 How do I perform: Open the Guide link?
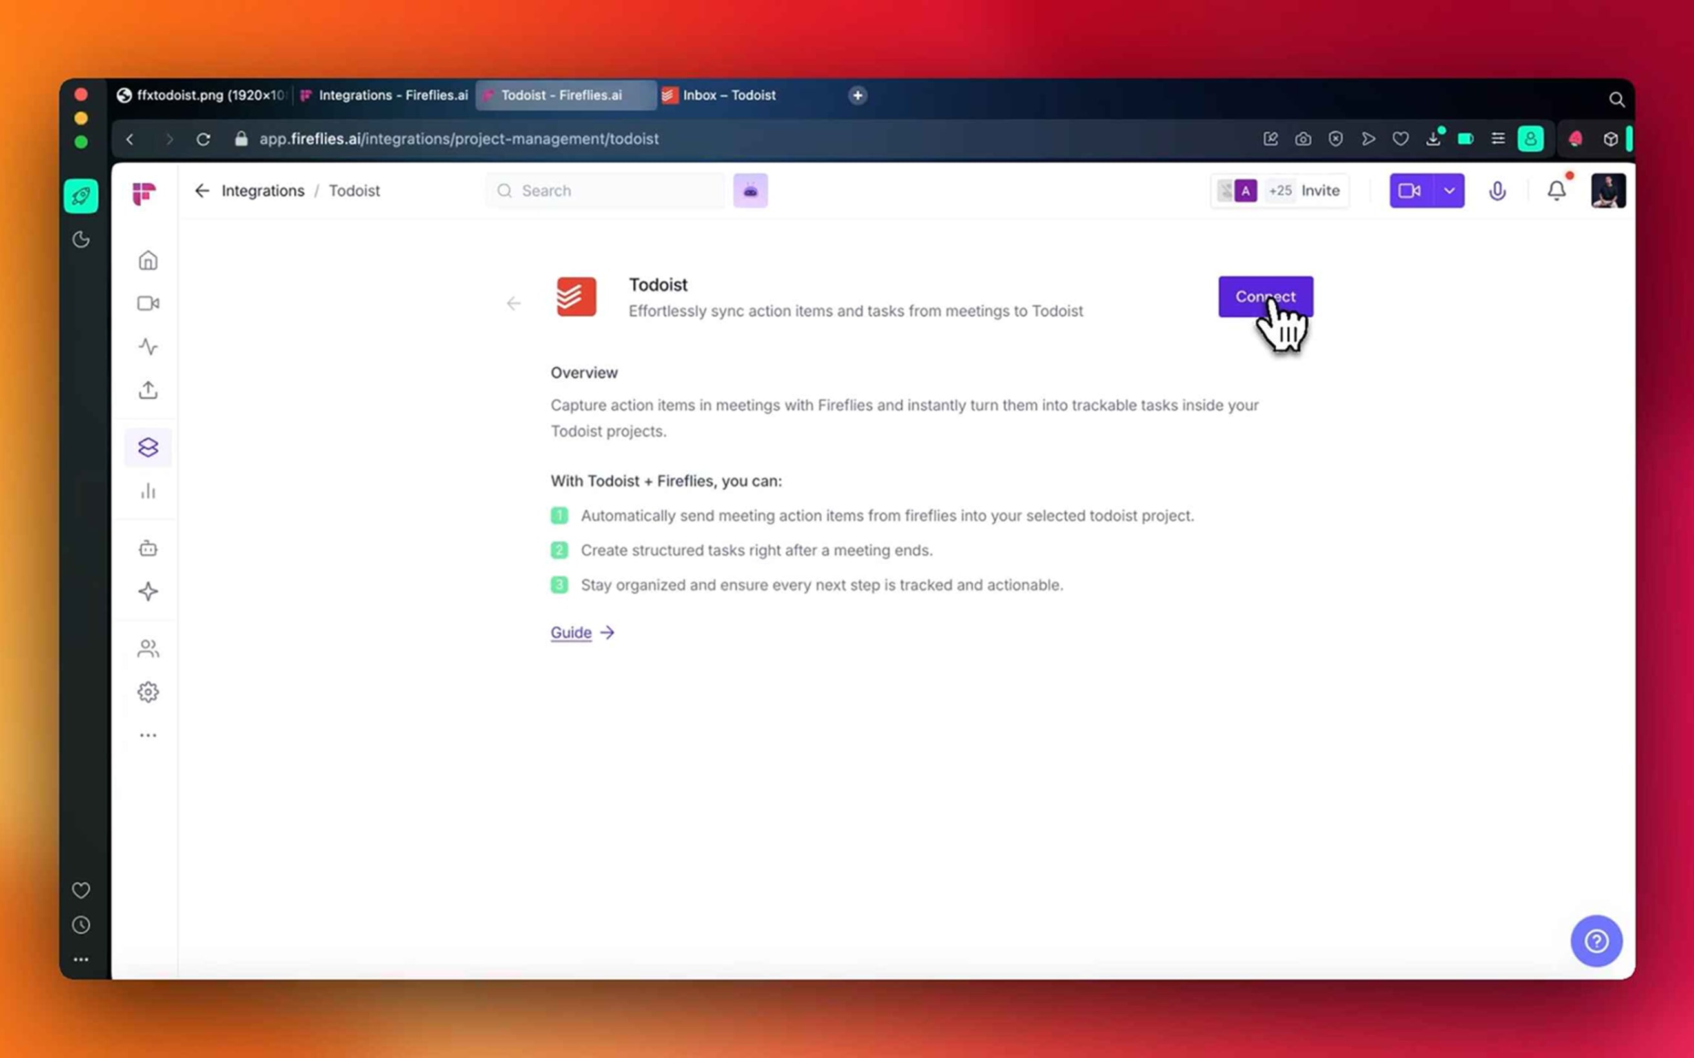571,633
